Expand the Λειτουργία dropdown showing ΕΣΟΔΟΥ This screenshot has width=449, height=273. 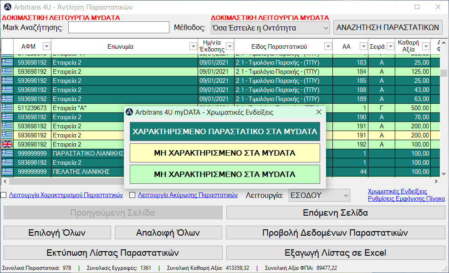point(319,196)
